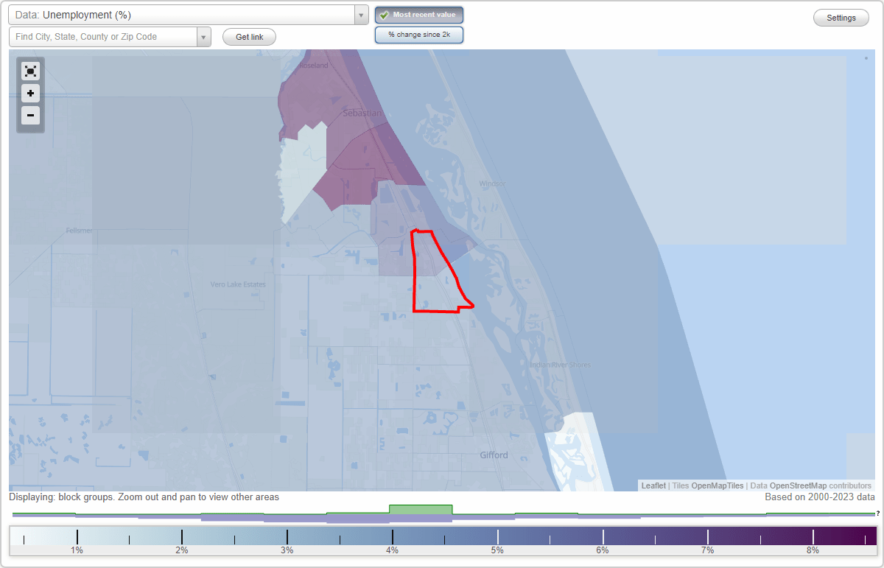Click the OpenStreetMap contributors link

[x=799, y=485]
